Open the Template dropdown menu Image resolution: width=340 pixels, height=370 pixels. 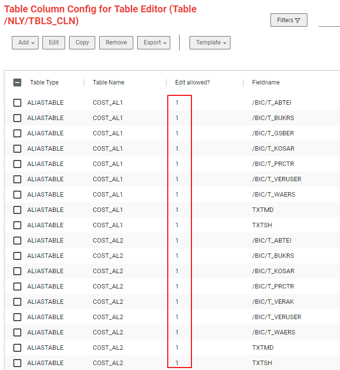coord(210,42)
